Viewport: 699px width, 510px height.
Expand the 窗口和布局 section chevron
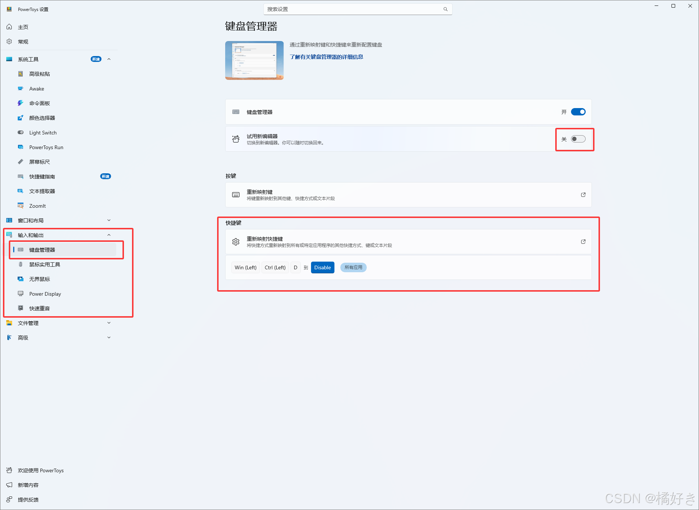[109, 220]
